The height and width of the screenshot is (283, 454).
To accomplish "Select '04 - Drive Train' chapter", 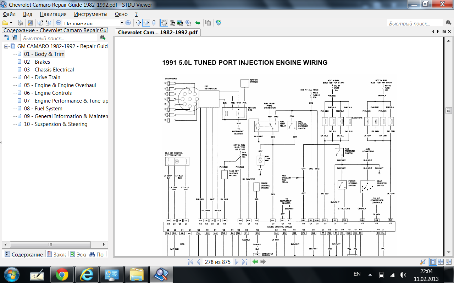I will pos(42,77).
